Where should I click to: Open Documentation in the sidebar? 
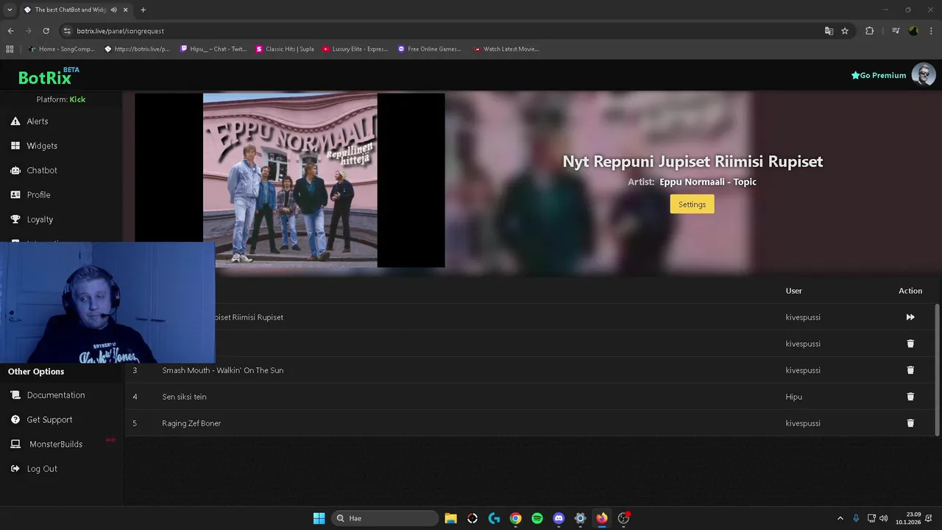click(x=56, y=395)
